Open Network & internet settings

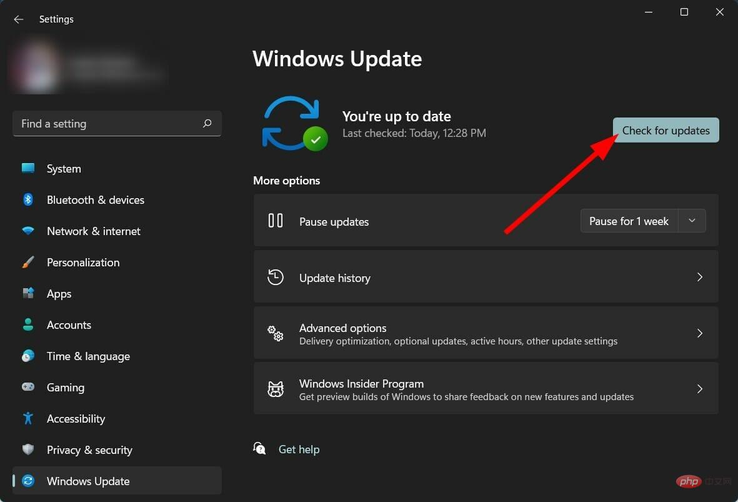point(94,231)
